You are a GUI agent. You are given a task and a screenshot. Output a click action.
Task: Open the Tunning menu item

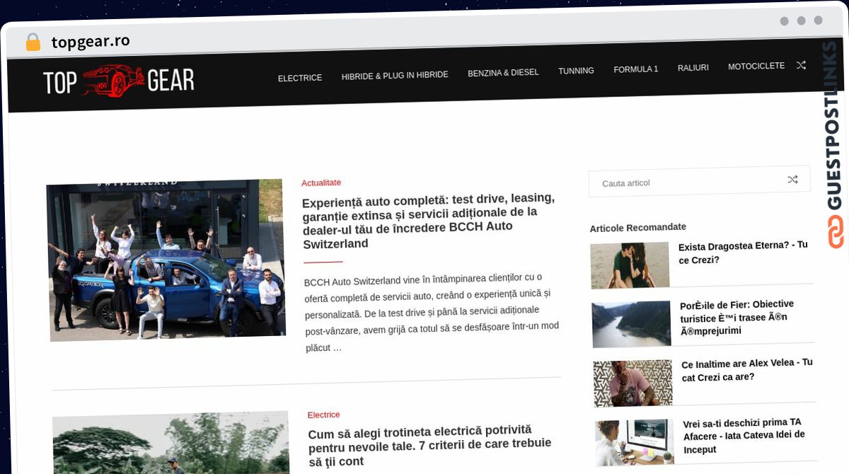[576, 71]
